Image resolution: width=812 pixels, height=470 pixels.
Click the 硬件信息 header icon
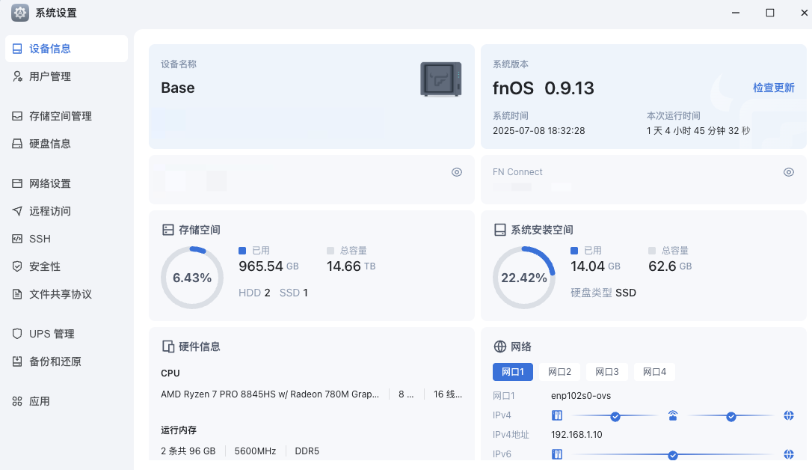pos(168,347)
